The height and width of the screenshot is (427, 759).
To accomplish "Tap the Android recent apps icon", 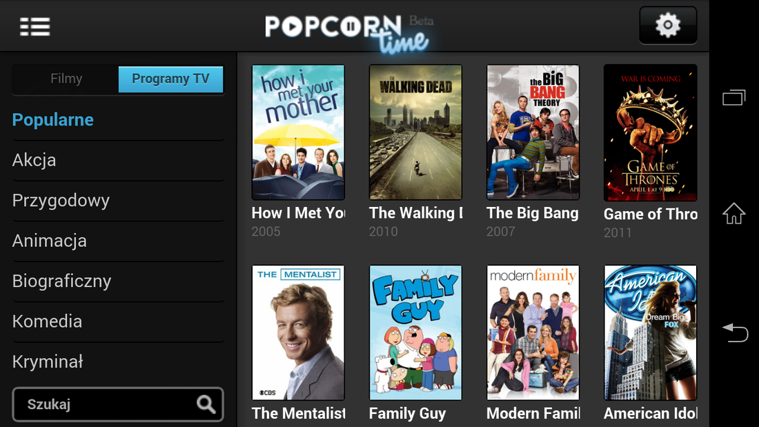I will [734, 98].
